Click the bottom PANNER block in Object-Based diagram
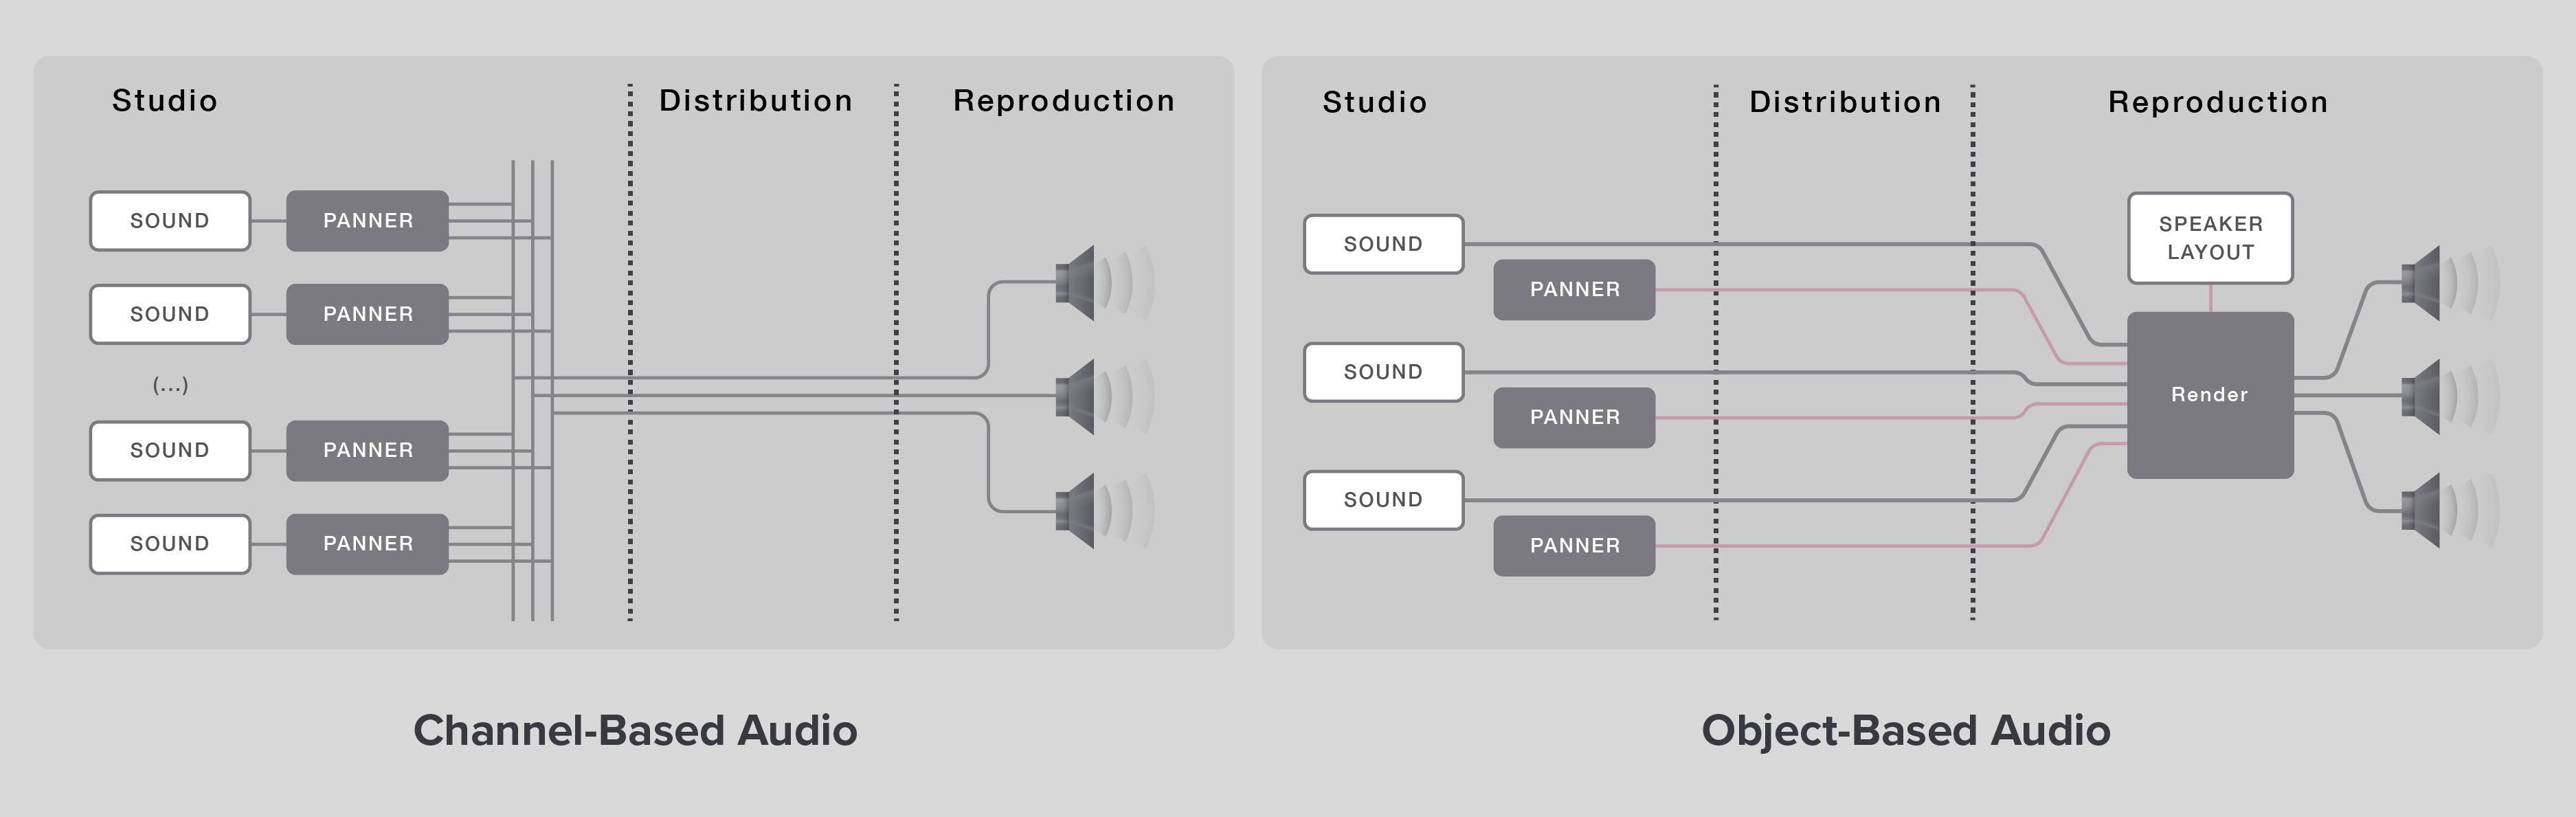 click(1574, 545)
